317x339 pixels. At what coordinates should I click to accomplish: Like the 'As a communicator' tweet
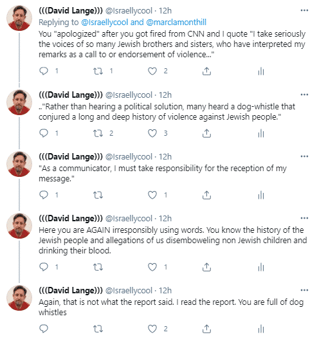point(152,195)
